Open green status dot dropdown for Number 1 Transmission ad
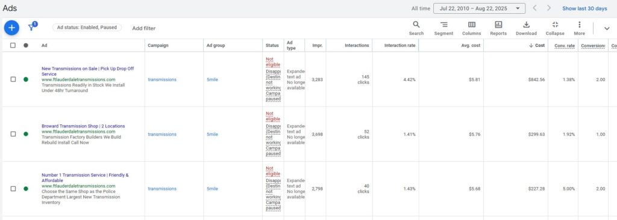 (x=25, y=189)
